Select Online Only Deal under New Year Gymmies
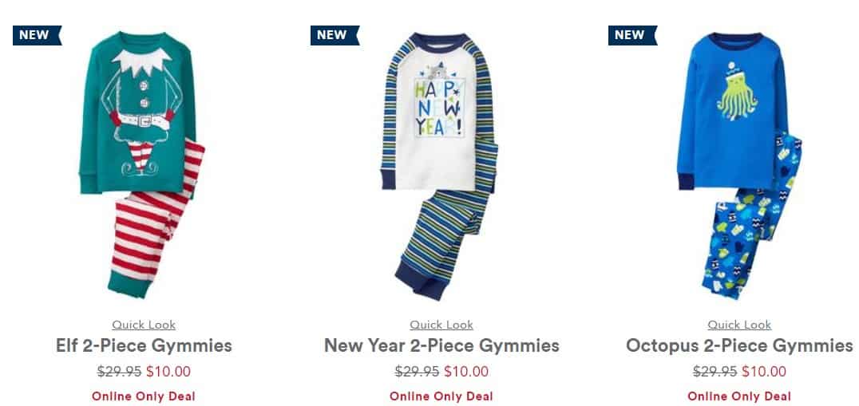Image resolution: width=859 pixels, height=406 pixels. pyautogui.click(x=441, y=396)
